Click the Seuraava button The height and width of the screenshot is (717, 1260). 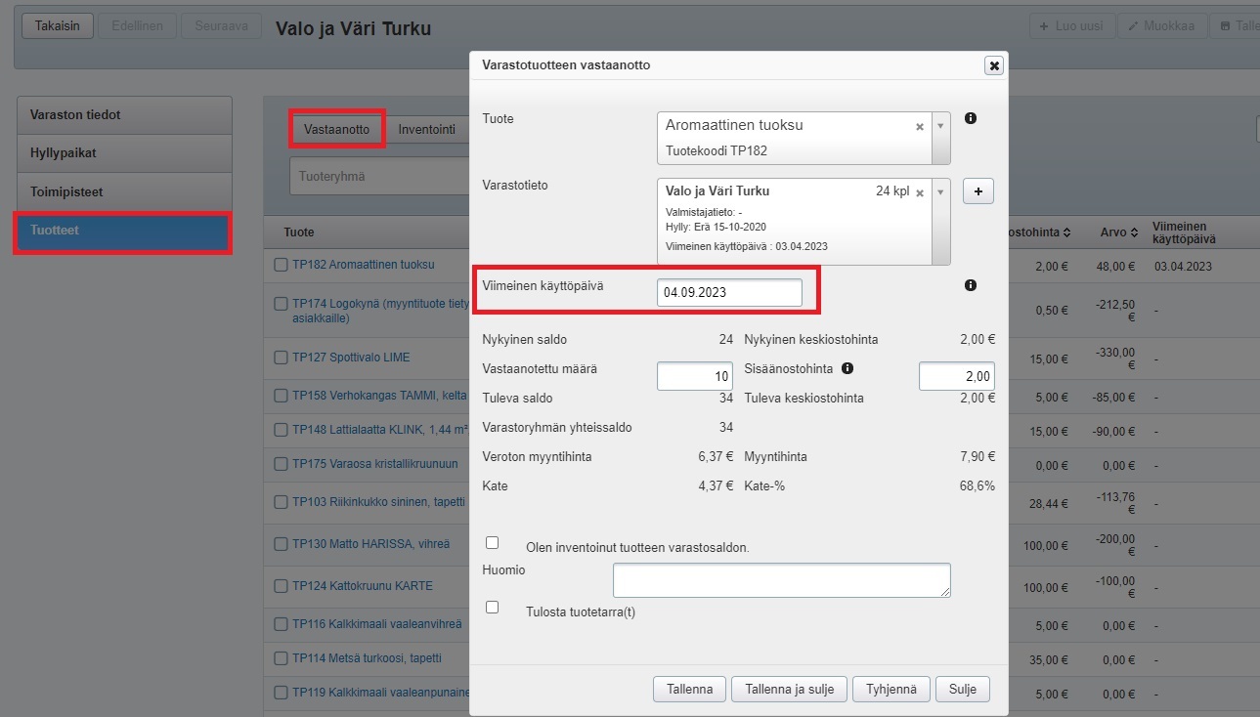tap(222, 26)
